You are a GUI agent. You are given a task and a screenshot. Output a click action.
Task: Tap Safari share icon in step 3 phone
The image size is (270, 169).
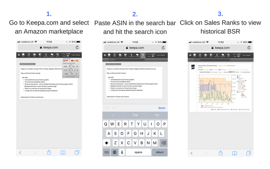point(221,153)
